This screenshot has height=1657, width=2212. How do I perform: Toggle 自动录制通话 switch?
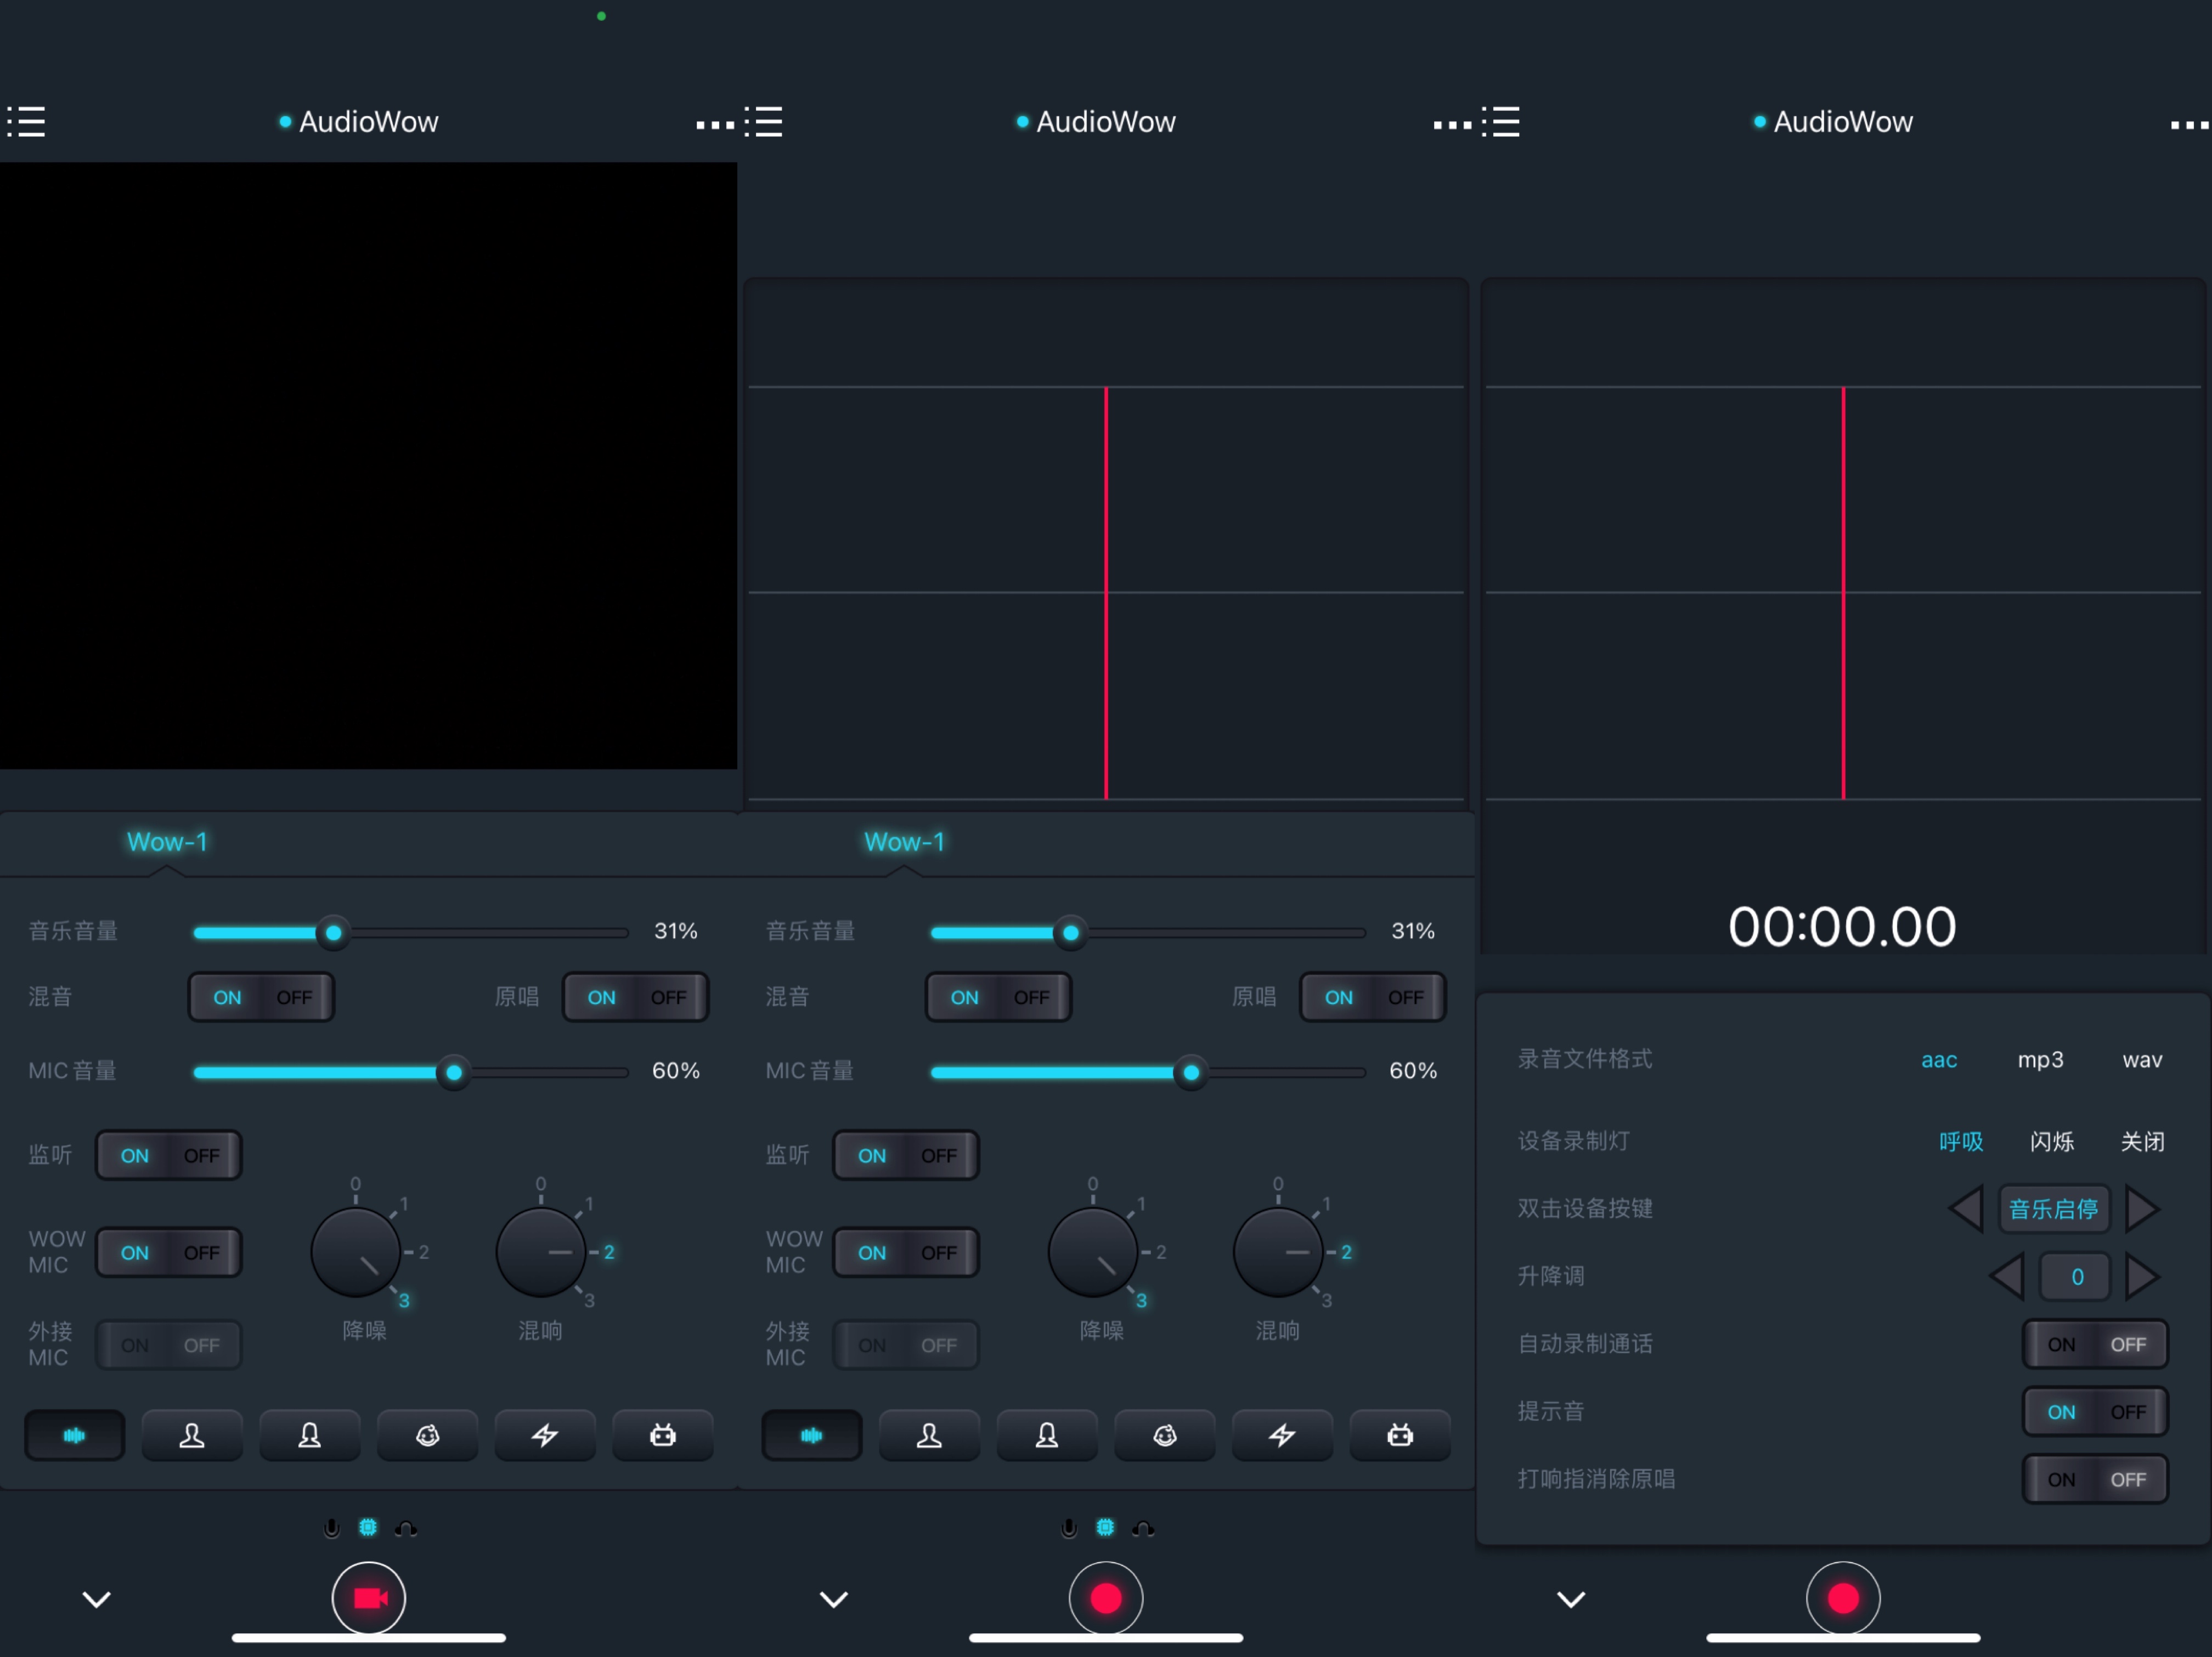pos(2095,1344)
